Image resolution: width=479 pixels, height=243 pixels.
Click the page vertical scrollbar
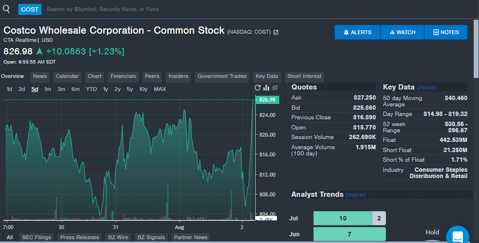[x=476, y=49]
